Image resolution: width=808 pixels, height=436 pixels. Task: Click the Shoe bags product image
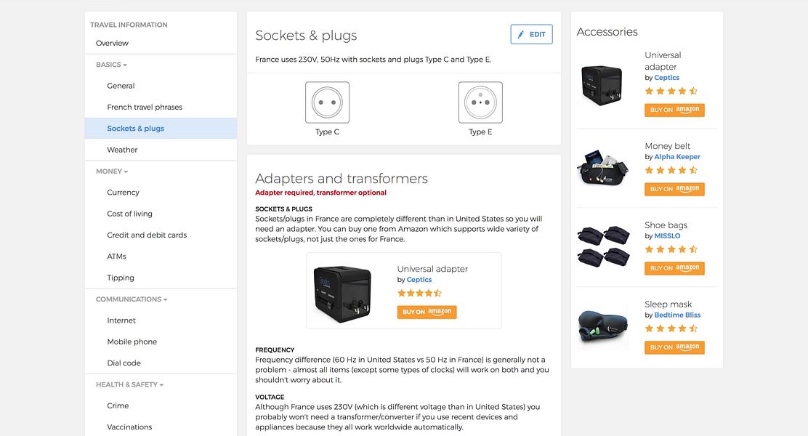pos(603,246)
